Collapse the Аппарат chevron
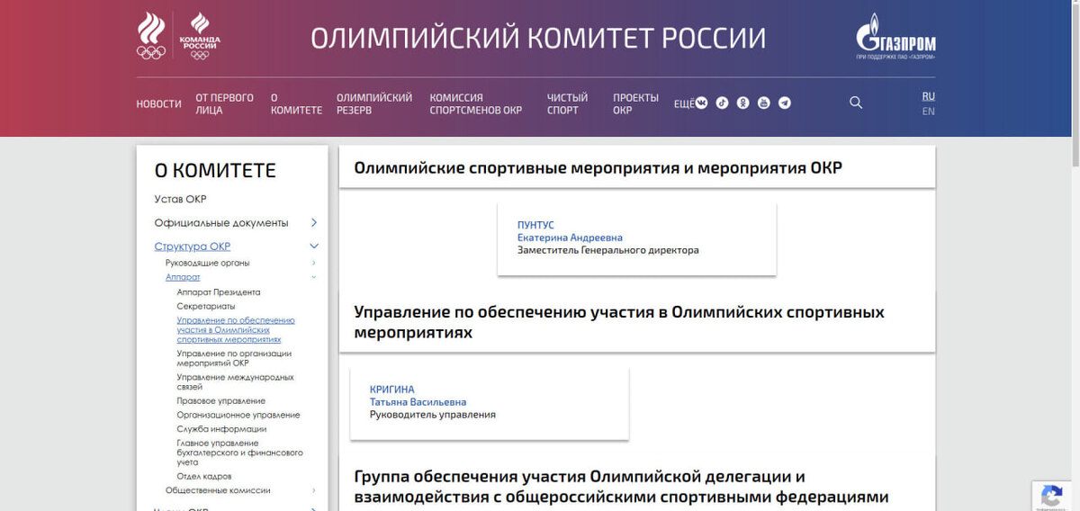Image resolution: width=1080 pixels, height=511 pixels. tap(314, 277)
